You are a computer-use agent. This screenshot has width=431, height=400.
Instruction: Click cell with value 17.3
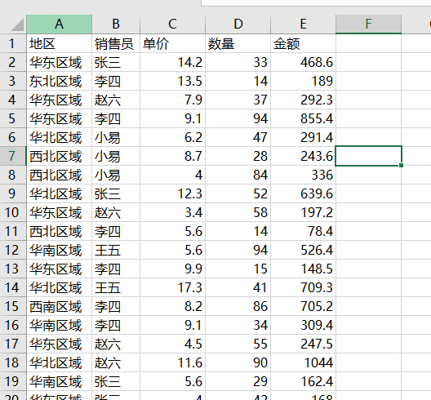point(172,287)
